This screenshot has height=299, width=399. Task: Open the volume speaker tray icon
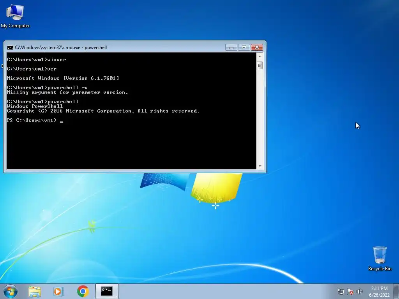[359, 292]
